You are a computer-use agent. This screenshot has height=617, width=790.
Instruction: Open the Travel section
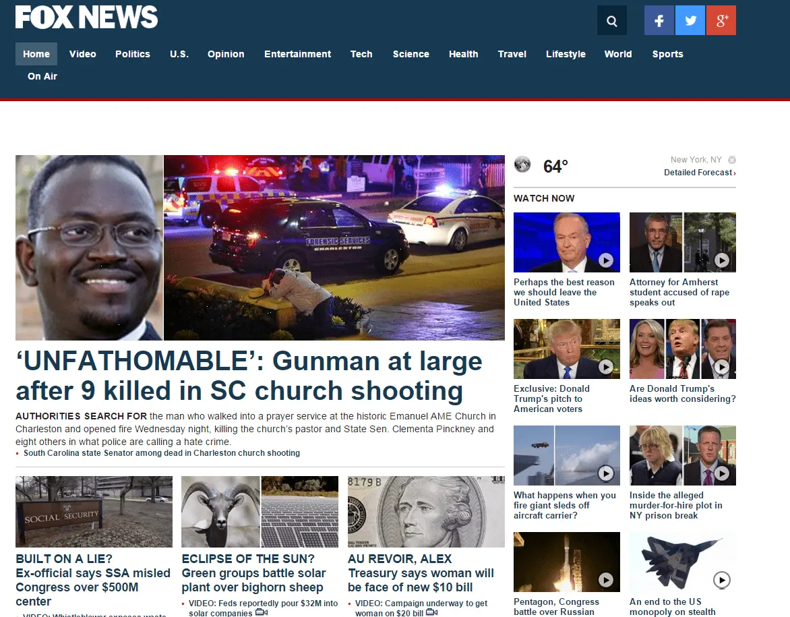[512, 54]
